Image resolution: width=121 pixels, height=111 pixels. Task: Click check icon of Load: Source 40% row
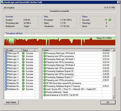point(44,89)
